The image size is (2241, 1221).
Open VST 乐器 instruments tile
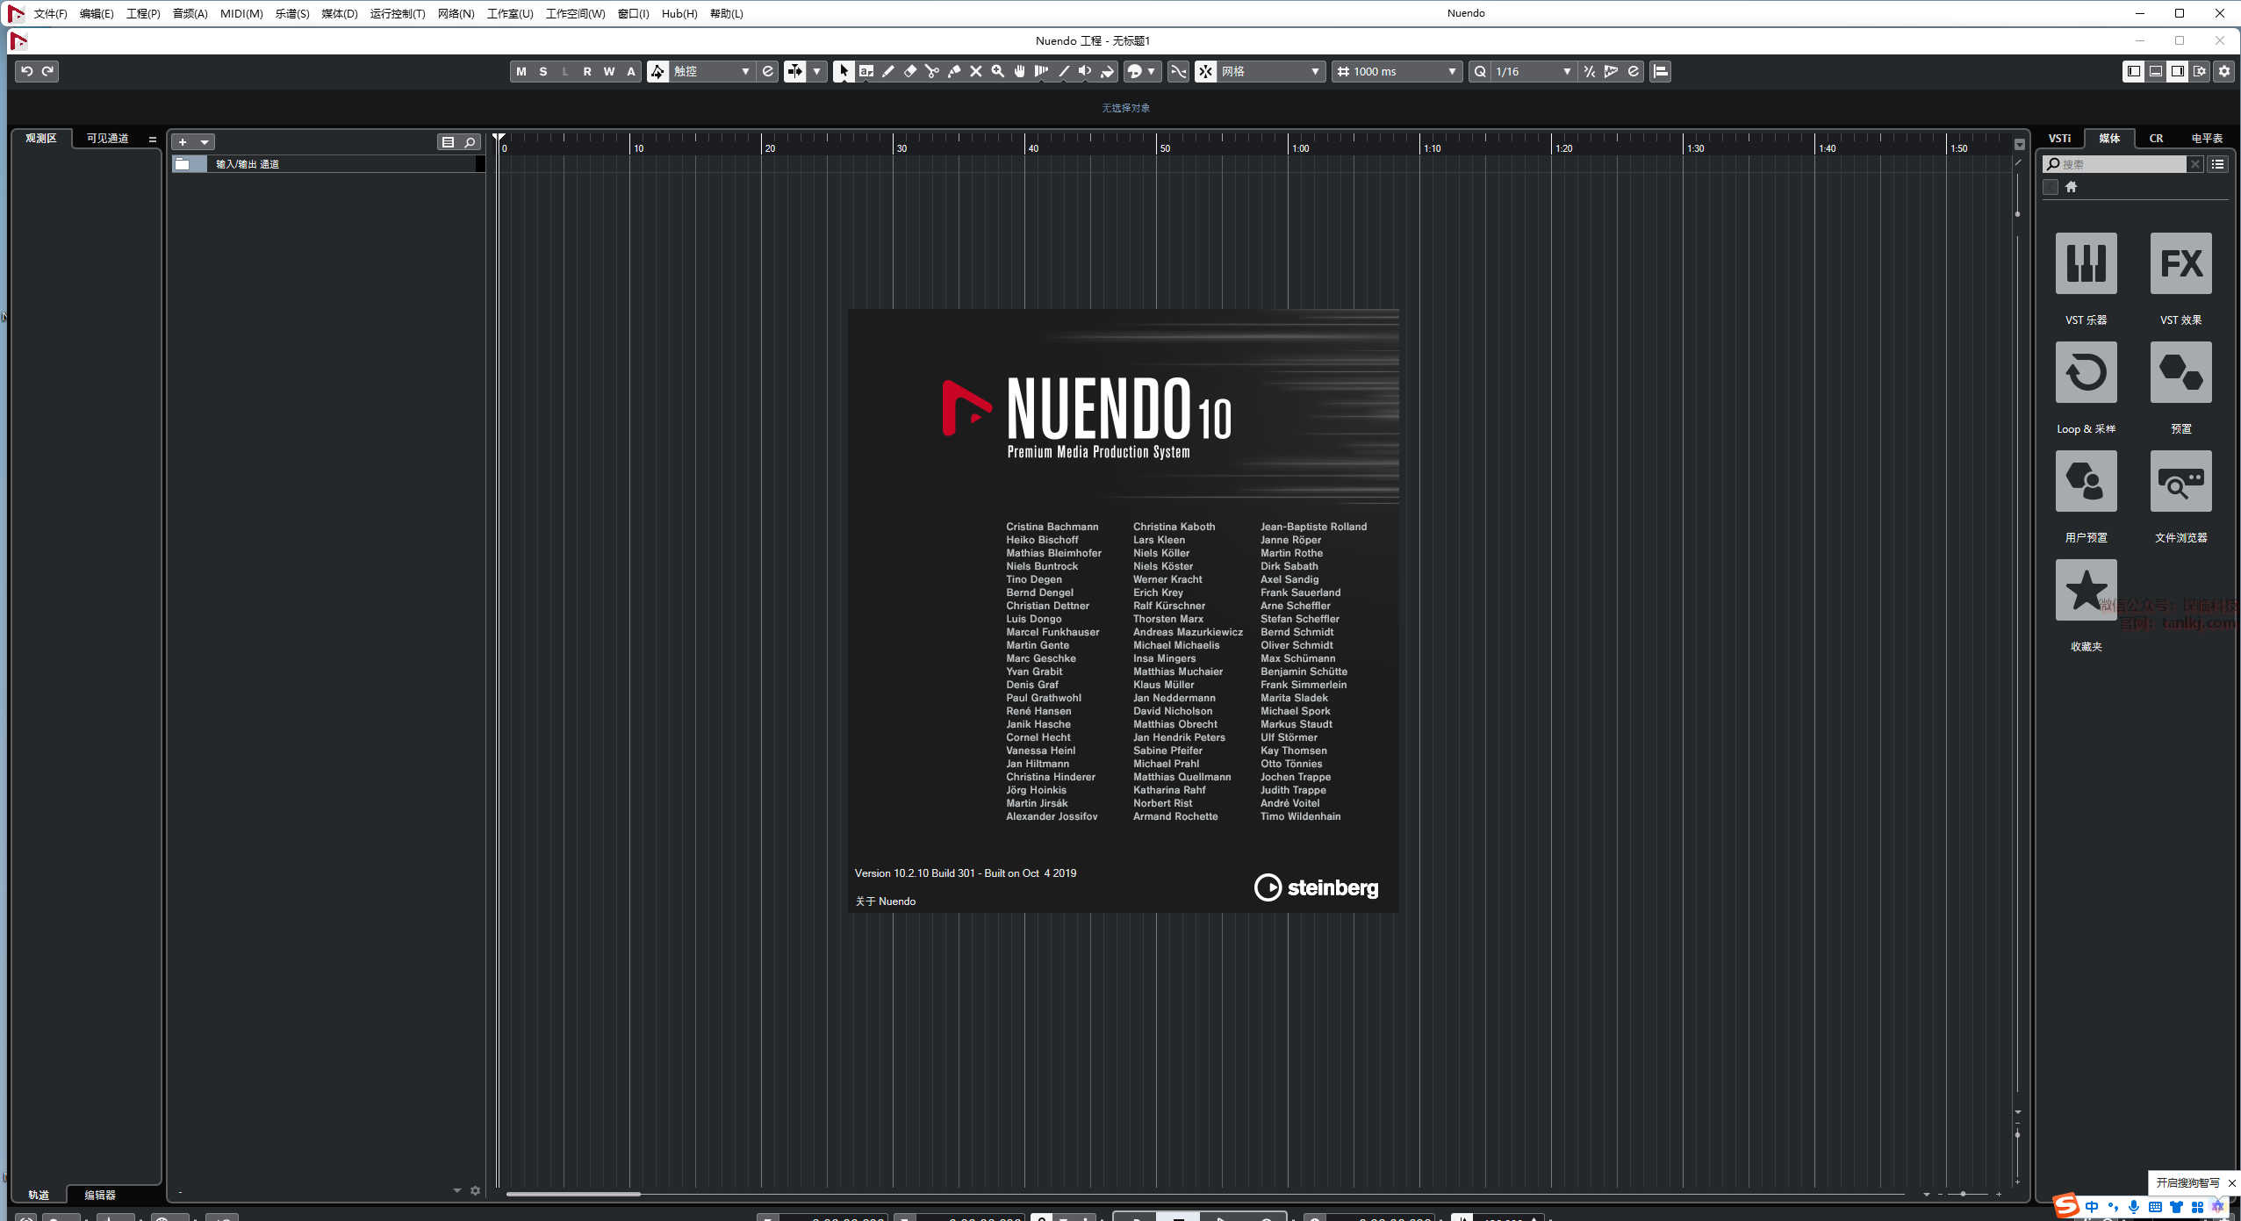pos(2086,263)
